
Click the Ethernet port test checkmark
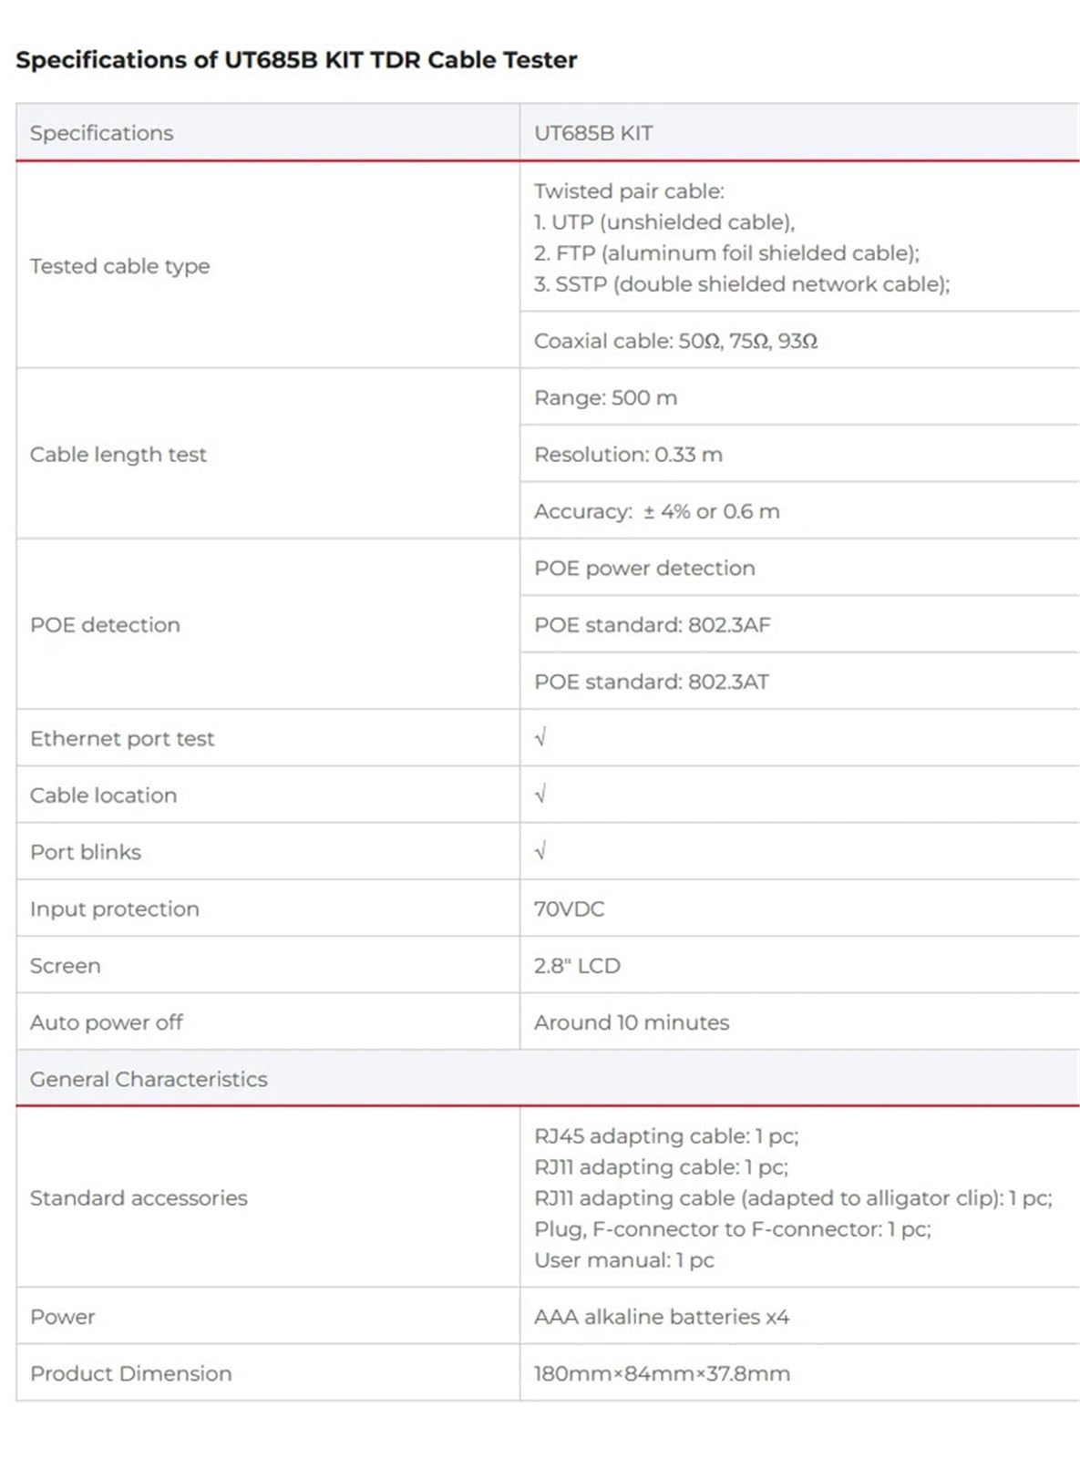click(540, 737)
